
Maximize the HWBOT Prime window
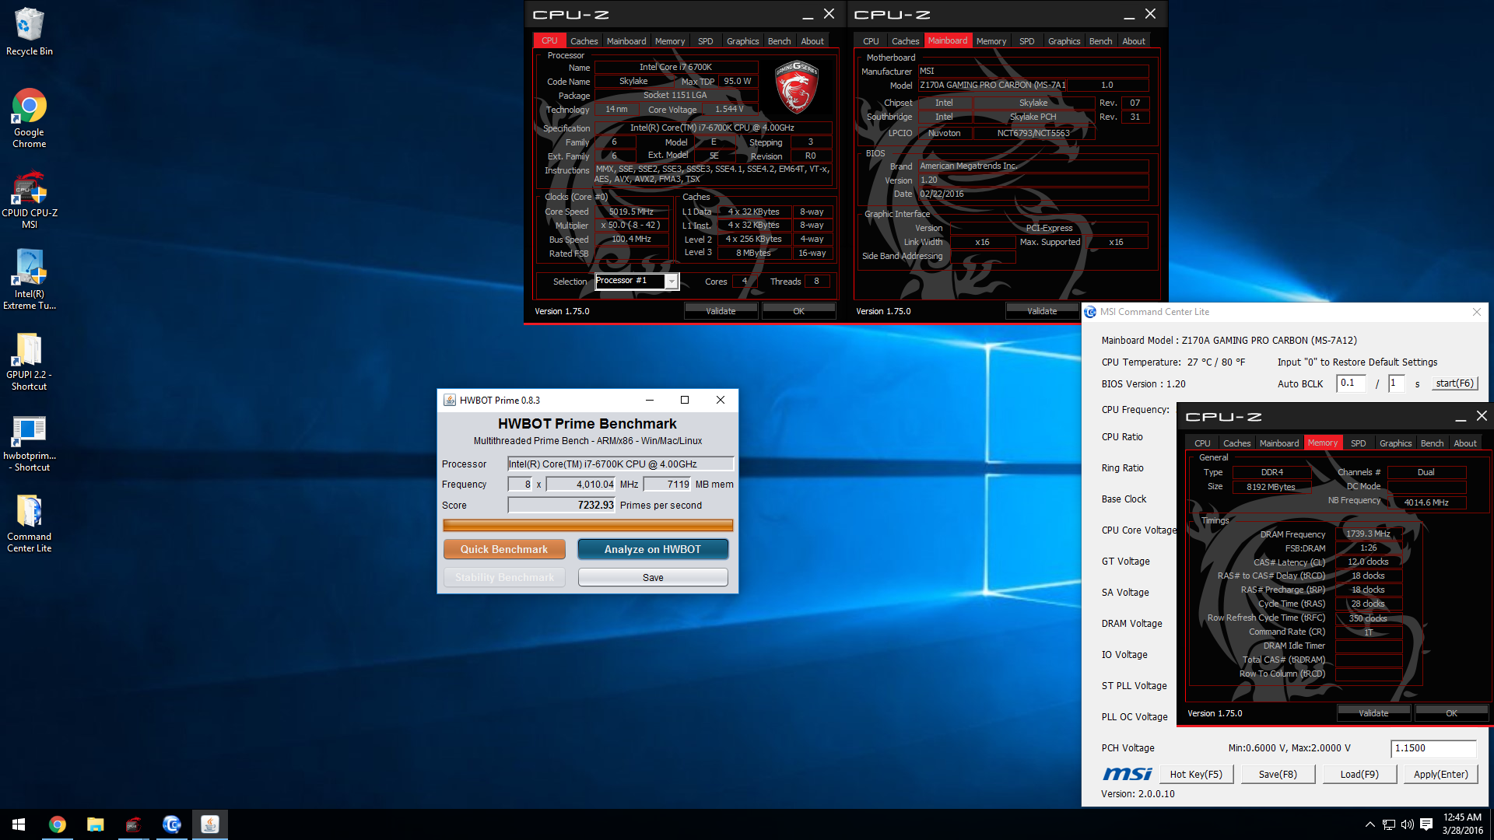click(x=685, y=400)
